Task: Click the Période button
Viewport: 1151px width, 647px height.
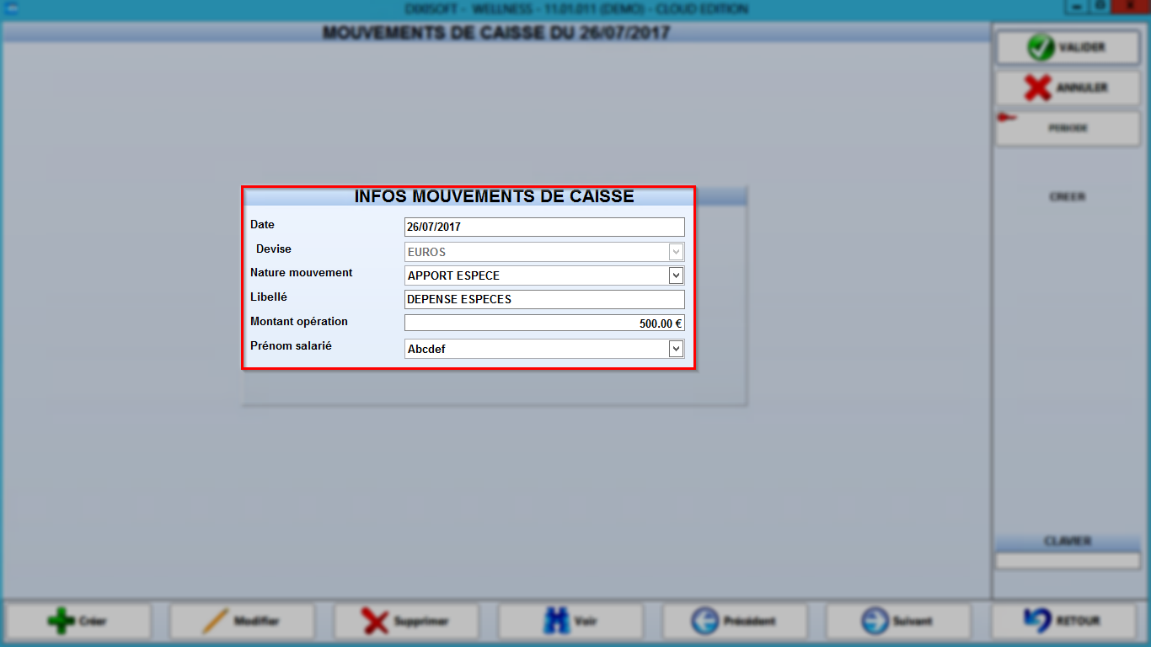Action: 1068,129
